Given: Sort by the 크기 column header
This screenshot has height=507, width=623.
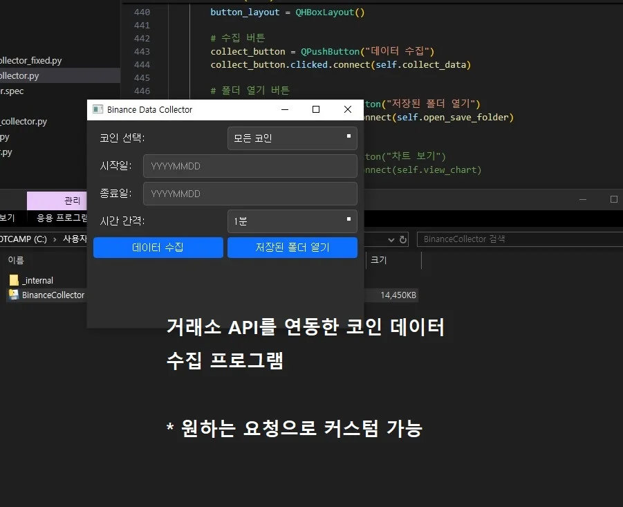Looking at the screenshot, I should coord(379,260).
